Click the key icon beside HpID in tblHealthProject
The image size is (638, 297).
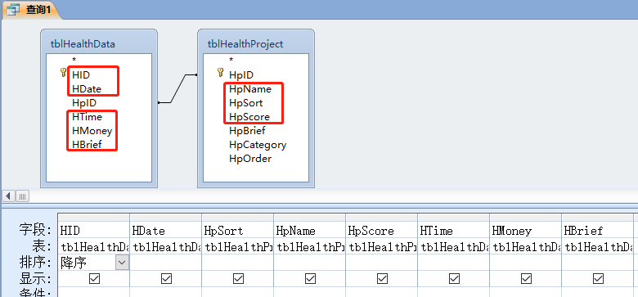[x=220, y=73]
